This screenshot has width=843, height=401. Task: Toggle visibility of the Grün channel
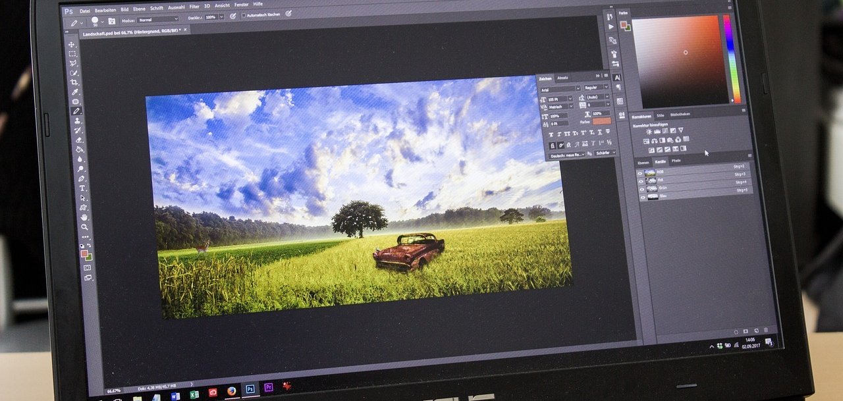pos(641,188)
